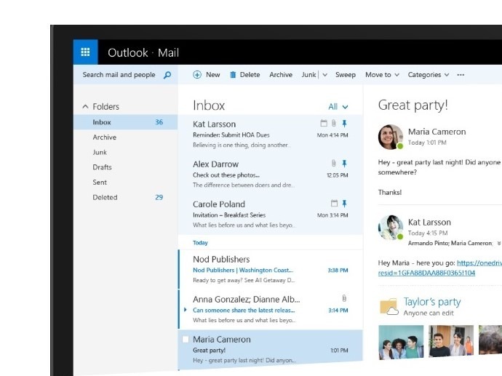The height and width of the screenshot is (376, 502).
Task: Click Kat Larsson sender name in reading pane
Action: pos(429,222)
